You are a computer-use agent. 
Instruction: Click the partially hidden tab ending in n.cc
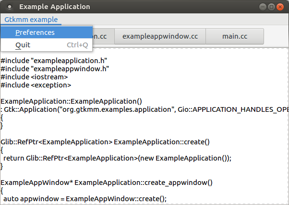click(103, 36)
